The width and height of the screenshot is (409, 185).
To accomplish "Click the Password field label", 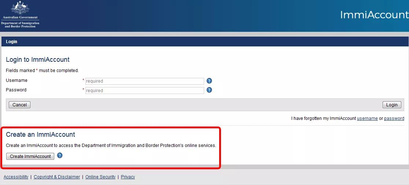I will coord(16,90).
